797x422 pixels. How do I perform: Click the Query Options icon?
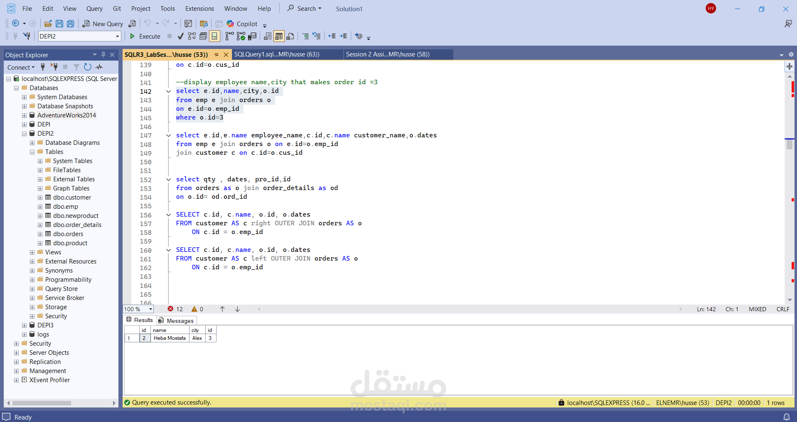pos(203,36)
